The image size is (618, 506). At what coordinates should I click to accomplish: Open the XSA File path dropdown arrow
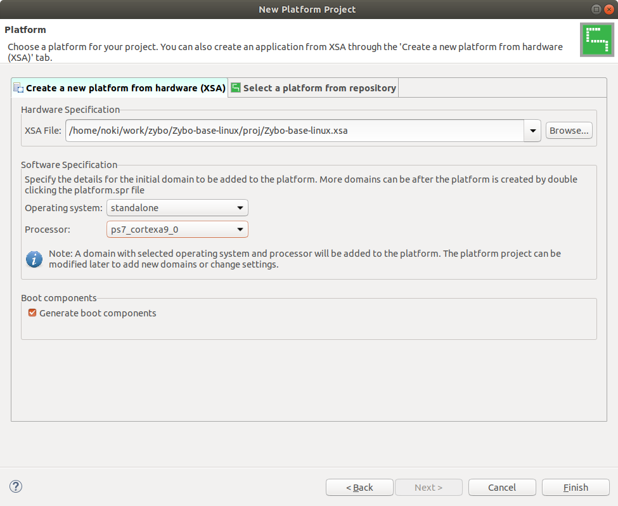(x=532, y=131)
